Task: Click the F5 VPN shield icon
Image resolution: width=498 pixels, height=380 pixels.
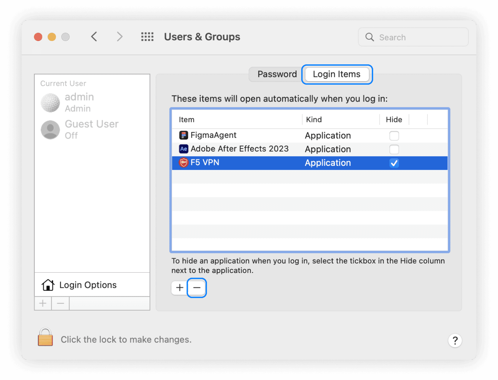Action: (x=184, y=163)
